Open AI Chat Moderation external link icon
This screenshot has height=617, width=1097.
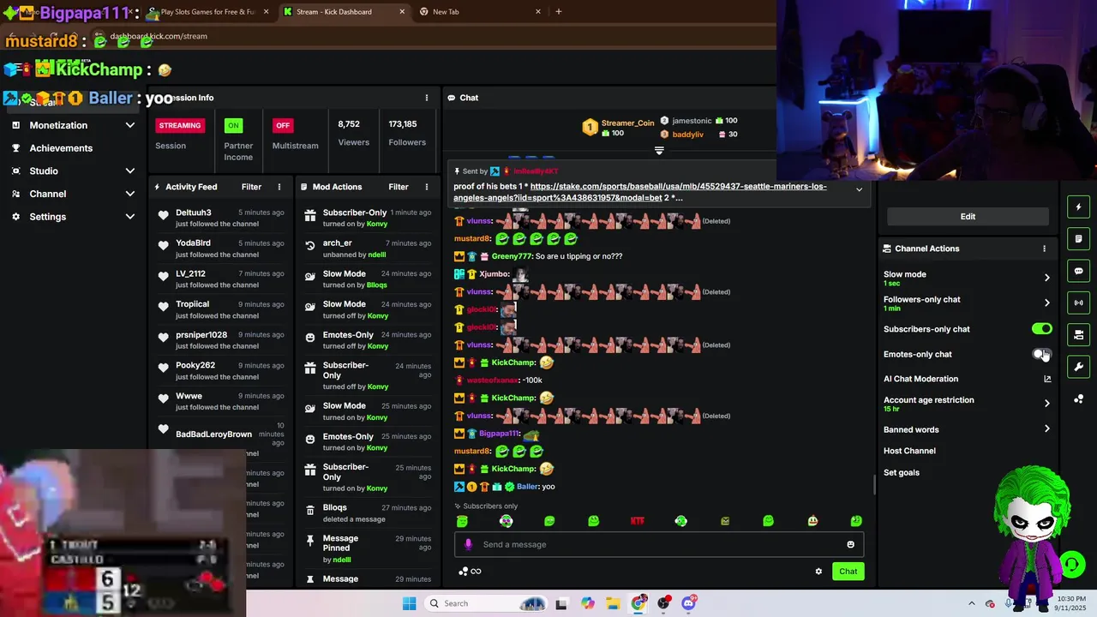tap(1046, 379)
